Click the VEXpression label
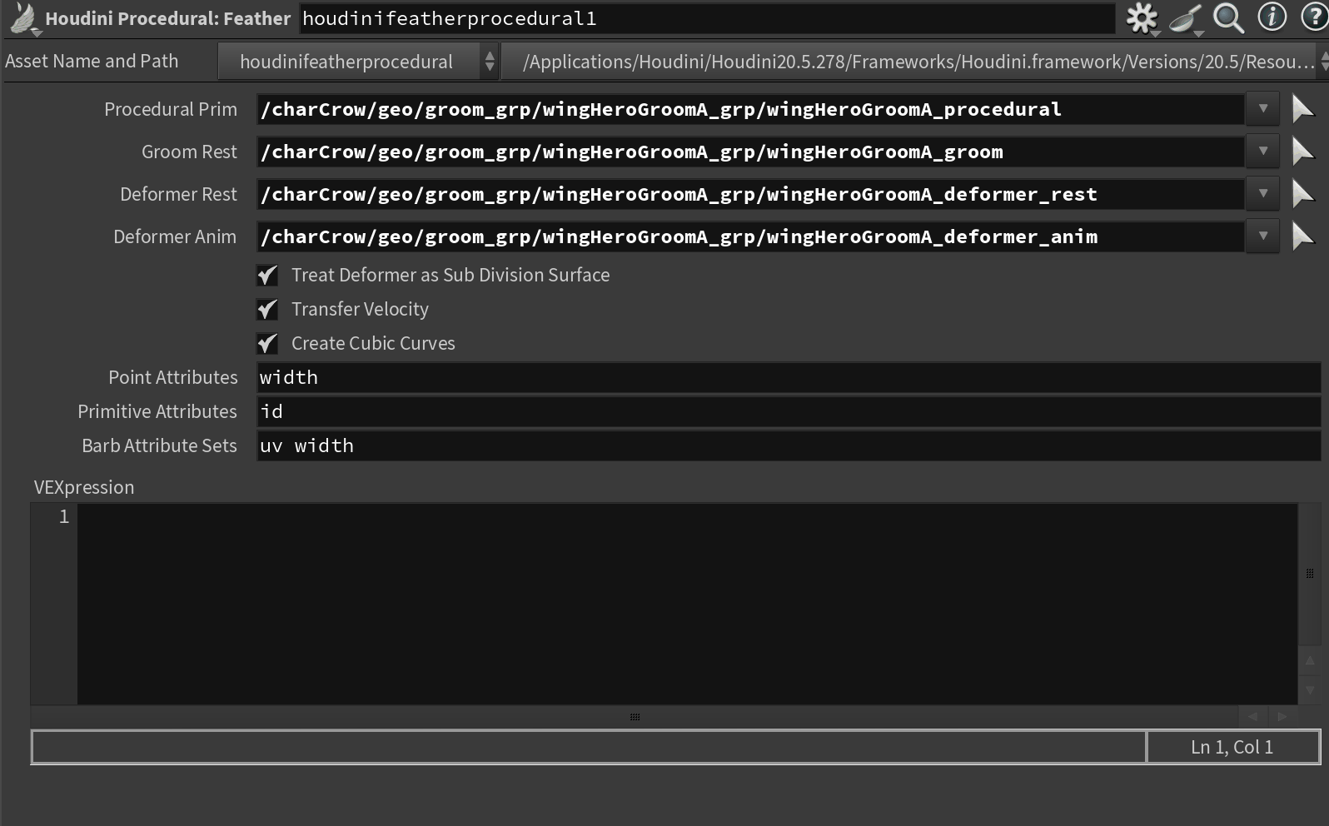The height and width of the screenshot is (826, 1329). tap(84, 487)
